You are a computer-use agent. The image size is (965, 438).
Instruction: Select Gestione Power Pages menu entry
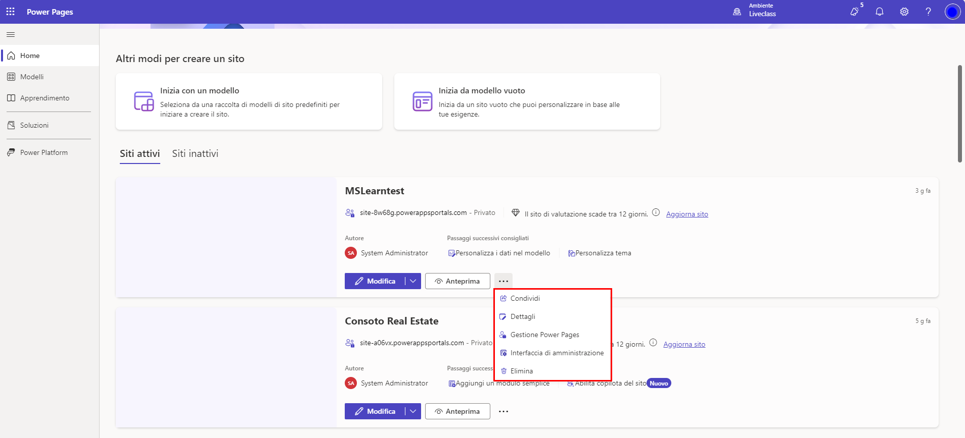click(x=553, y=335)
